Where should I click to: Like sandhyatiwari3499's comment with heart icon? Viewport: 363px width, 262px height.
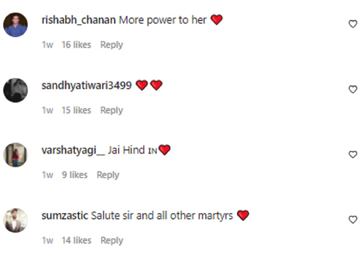[x=353, y=89]
